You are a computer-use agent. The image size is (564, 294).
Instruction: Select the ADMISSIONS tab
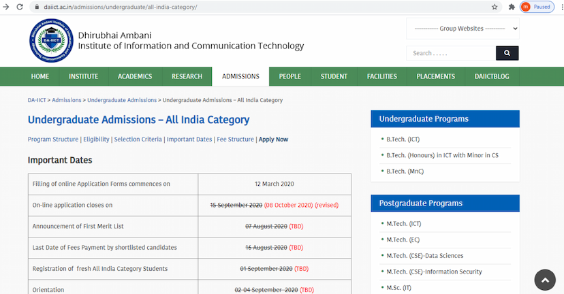pos(240,76)
